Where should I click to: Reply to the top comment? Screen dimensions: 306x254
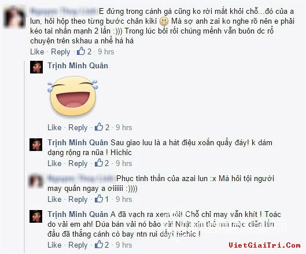click(61, 51)
